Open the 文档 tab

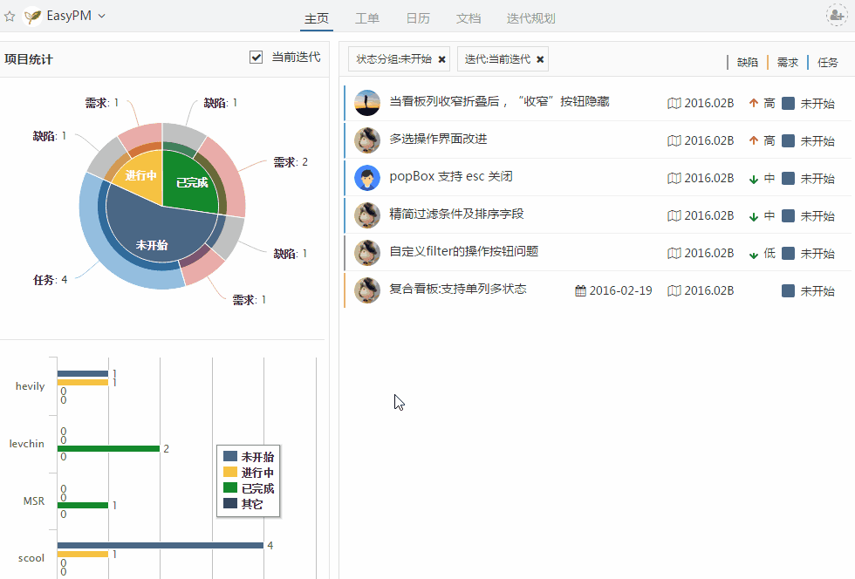(469, 18)
